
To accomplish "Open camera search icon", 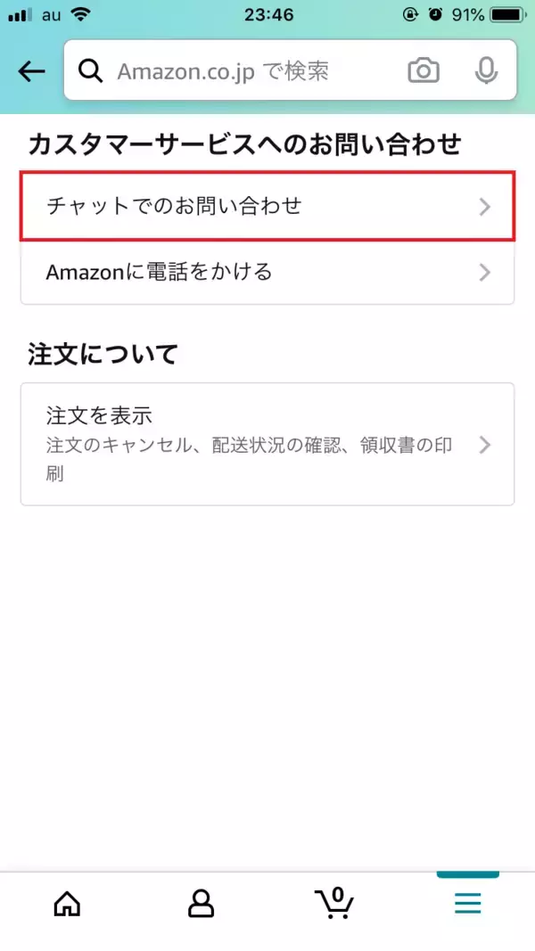I will (424, 70).
